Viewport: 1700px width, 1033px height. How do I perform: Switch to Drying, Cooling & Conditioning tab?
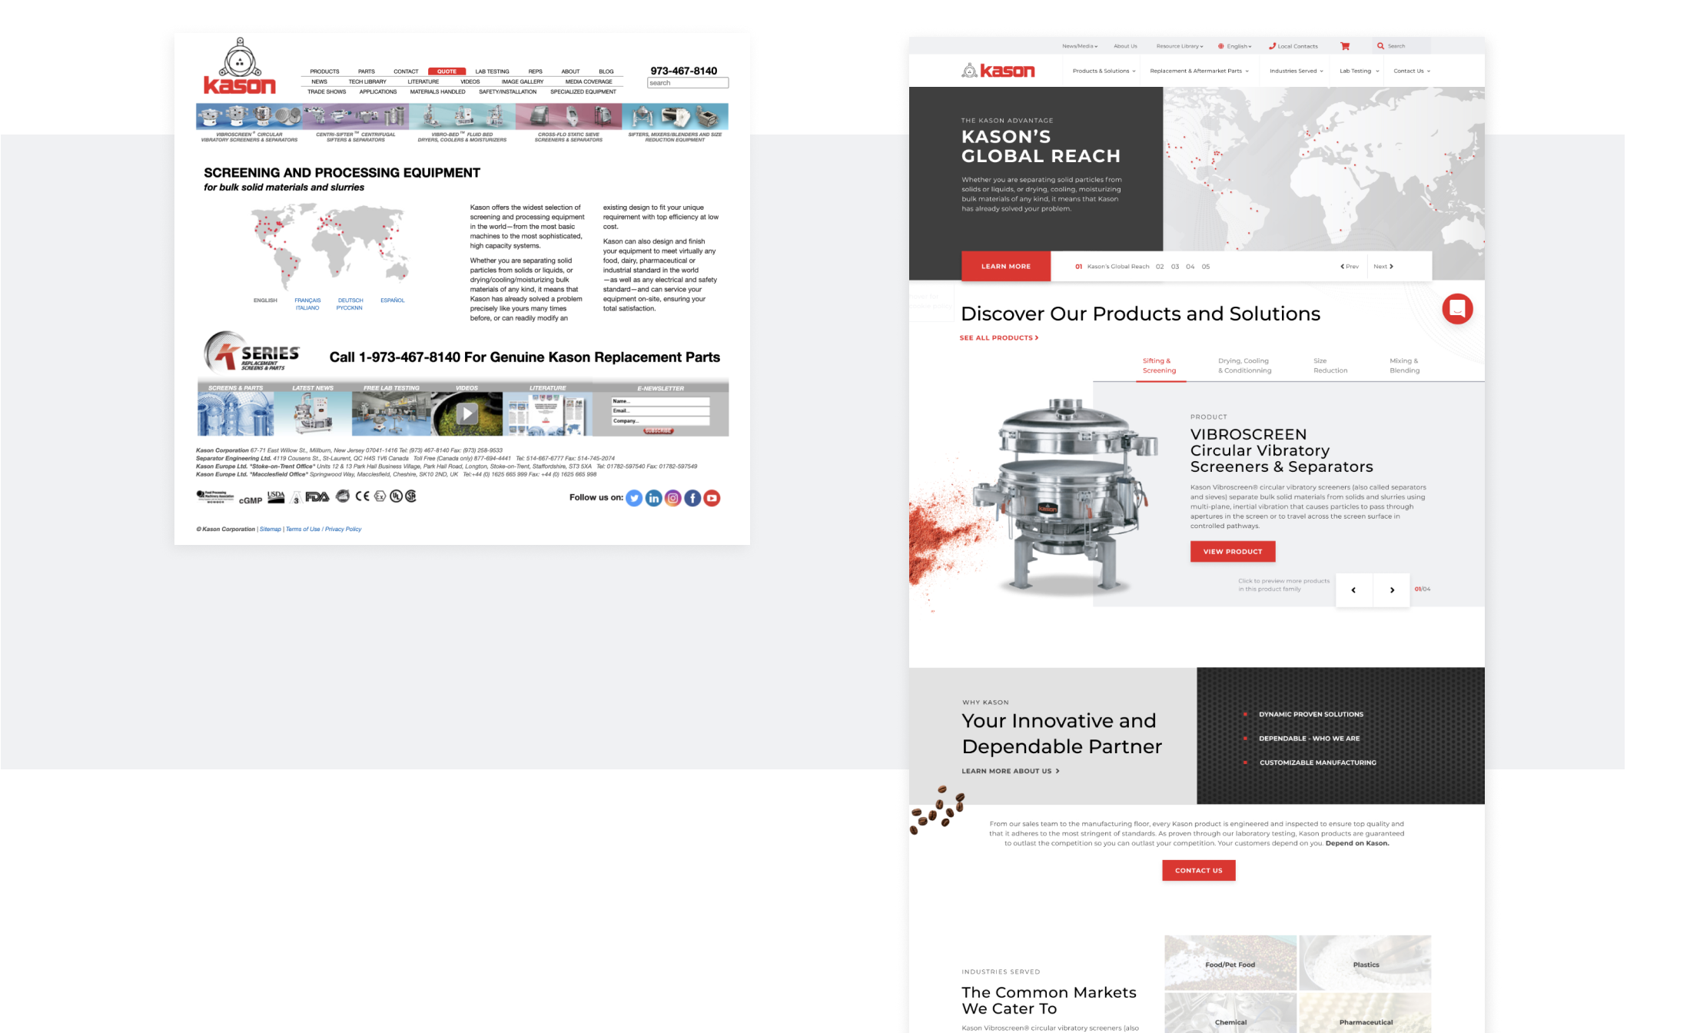point(1244,366)
